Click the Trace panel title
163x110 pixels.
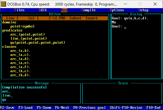[x=123, y=83]
